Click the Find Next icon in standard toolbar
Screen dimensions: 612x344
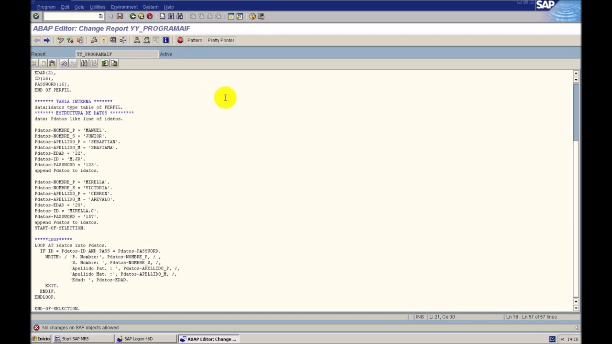[x=179, y=16]
